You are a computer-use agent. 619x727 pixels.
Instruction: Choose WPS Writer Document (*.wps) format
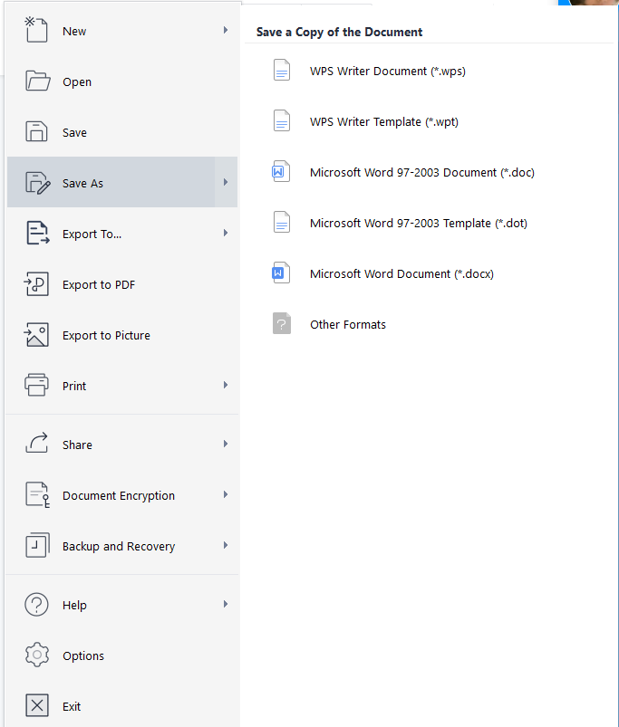[387, 71]
